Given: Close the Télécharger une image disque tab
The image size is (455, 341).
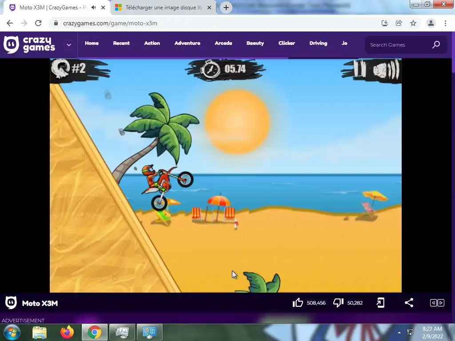Looking at the screenshot, I should [209, 8].
